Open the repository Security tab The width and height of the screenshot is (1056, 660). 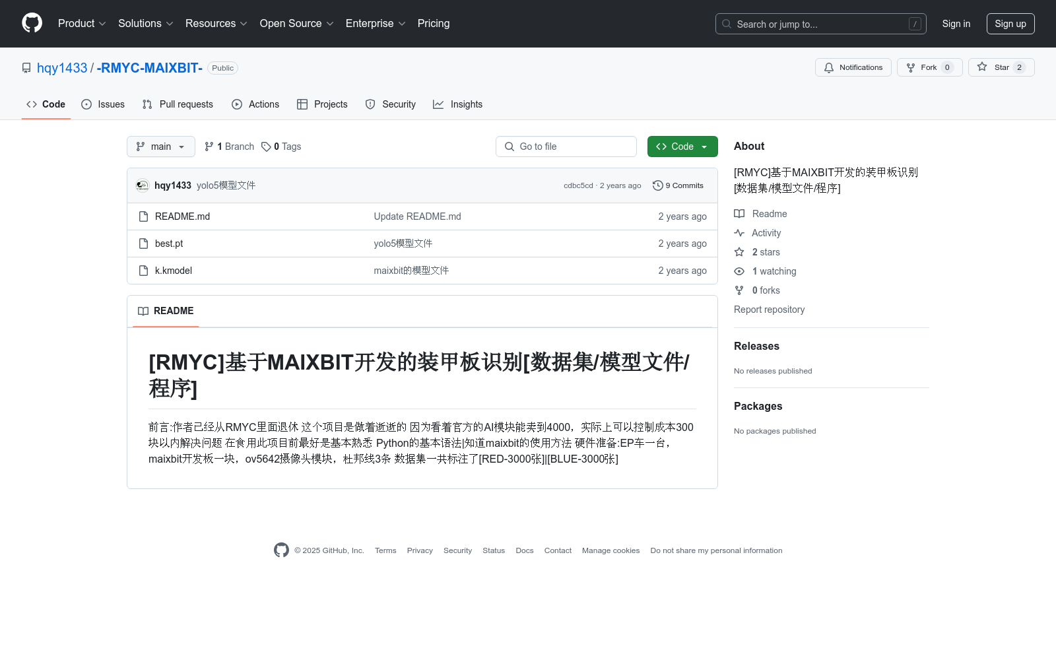[391, 104]
